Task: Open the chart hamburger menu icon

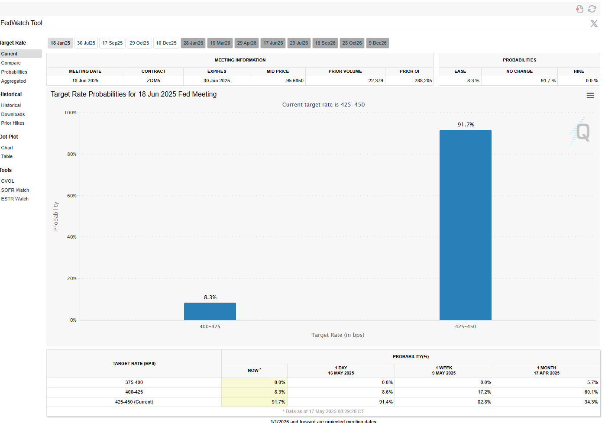Action: point(590,96)
